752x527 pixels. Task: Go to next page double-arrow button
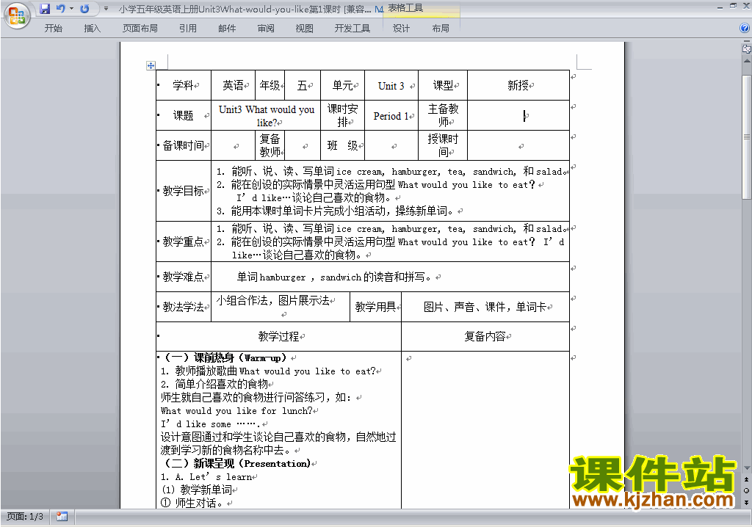[747, 502]
